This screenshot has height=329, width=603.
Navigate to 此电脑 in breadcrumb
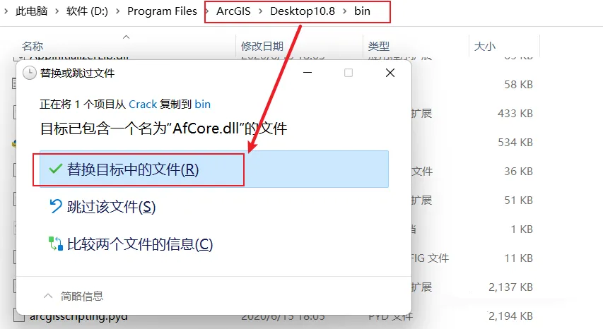tap(32, 11)
